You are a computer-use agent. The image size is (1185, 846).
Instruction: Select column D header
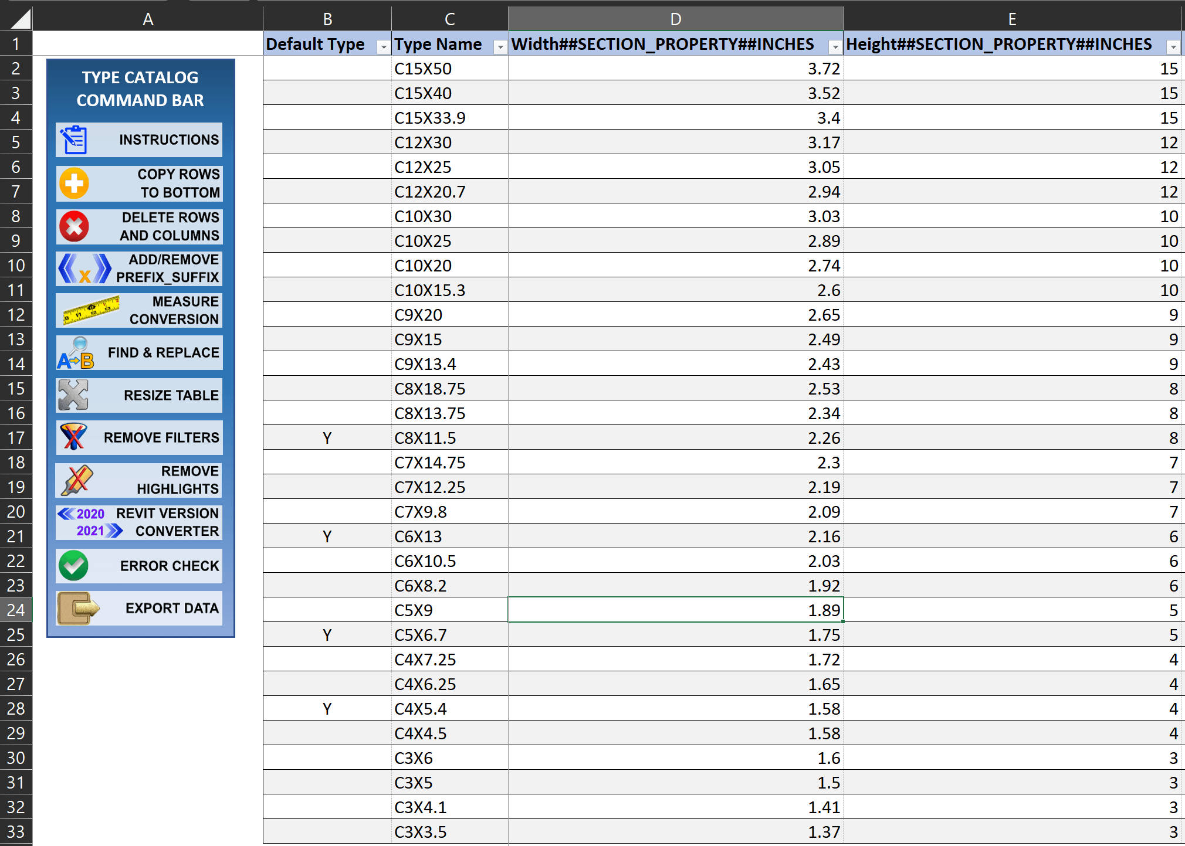tap(675, 19)
